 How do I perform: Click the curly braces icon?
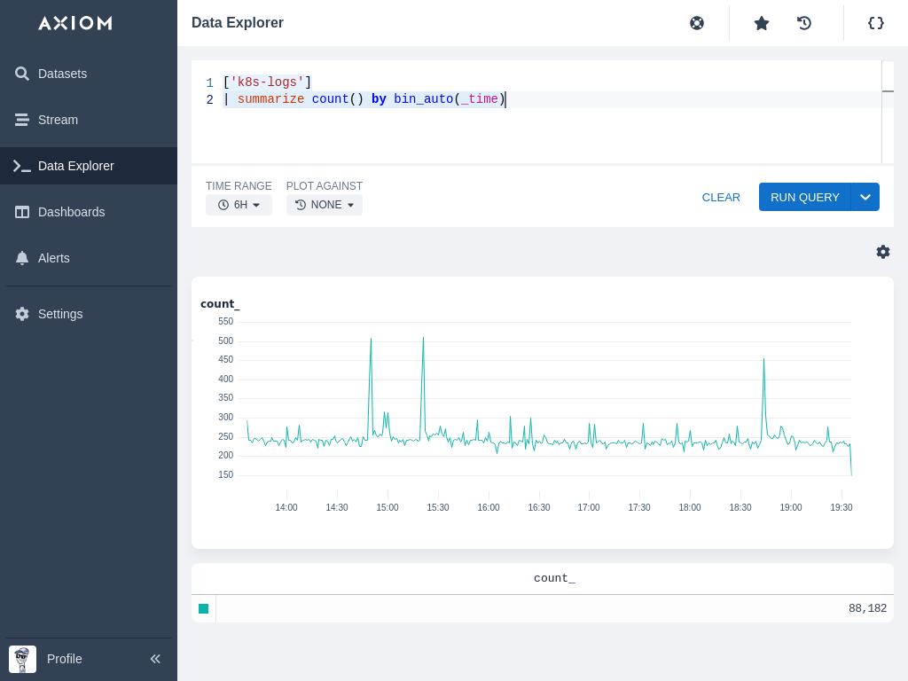(876, 23)
